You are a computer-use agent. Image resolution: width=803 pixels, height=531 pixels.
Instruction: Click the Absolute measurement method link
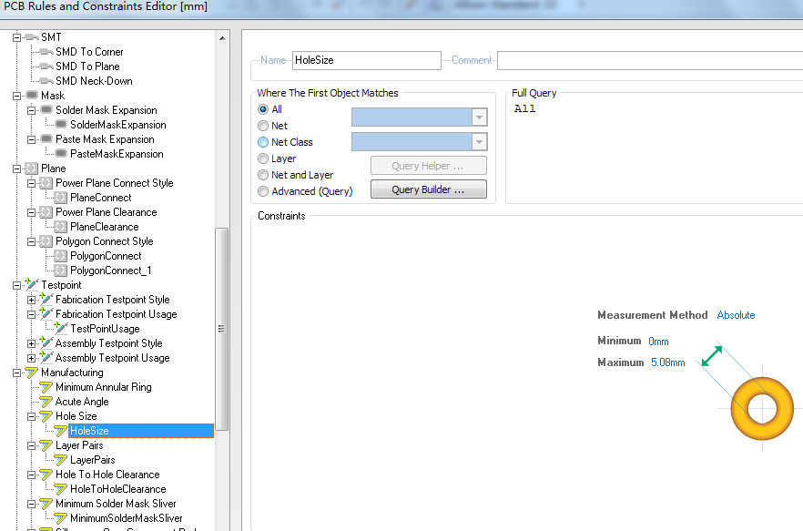click(736, 315)
